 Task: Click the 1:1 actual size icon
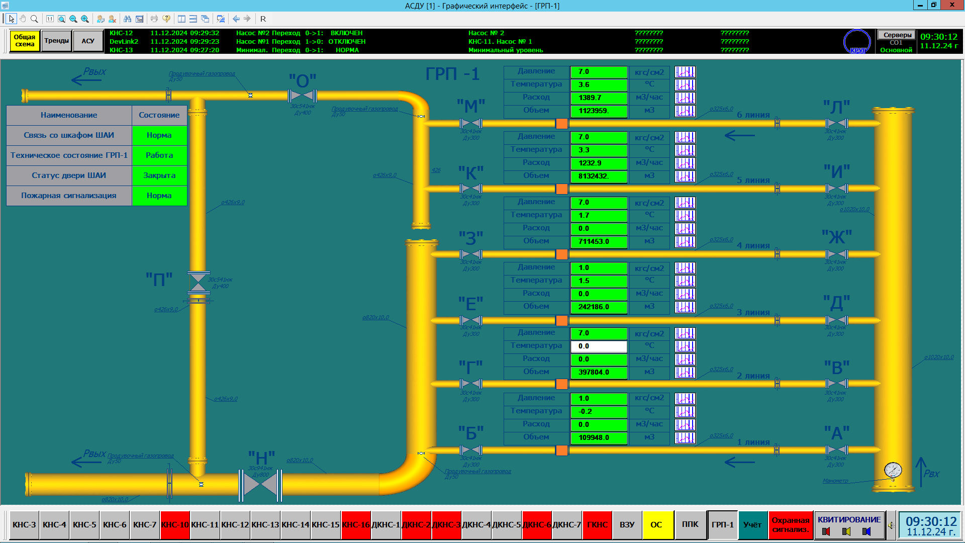coord(50,19)
